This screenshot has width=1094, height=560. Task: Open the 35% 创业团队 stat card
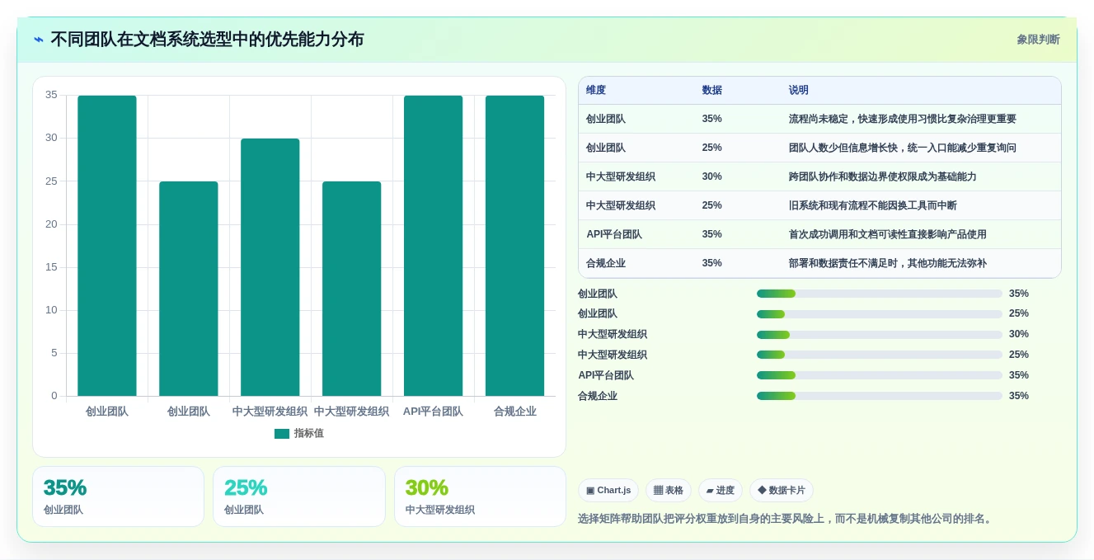click(118, 496)
